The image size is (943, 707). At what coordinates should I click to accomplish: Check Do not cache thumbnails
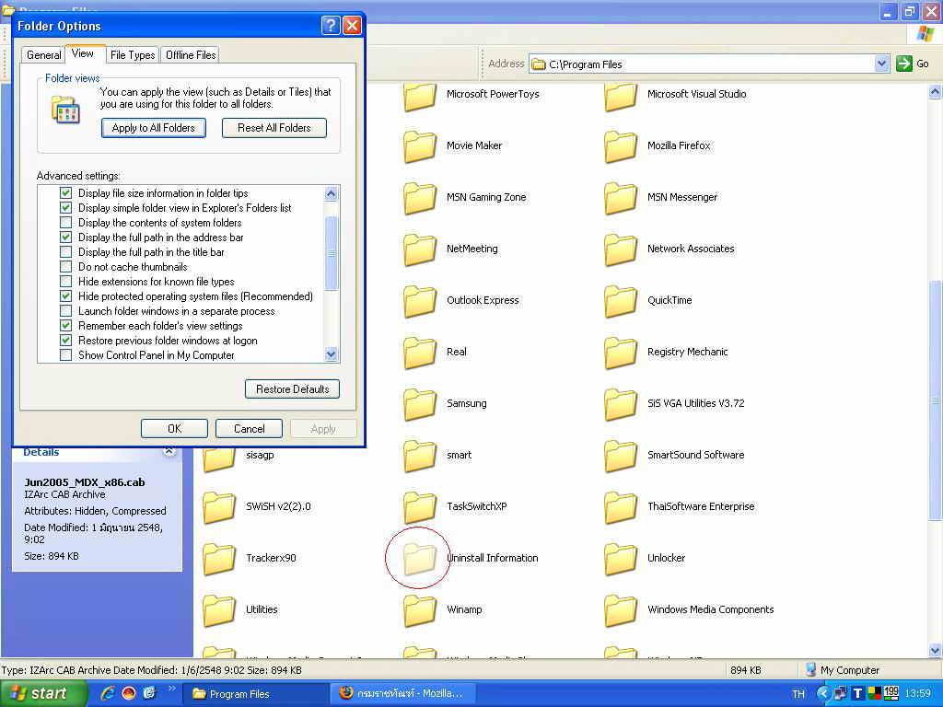[x=65, y=267]
